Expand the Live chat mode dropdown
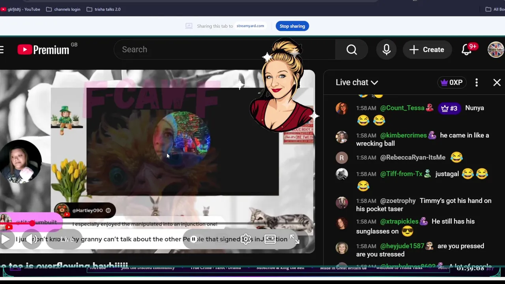This screenshot has height=284, width=505. point(357,82)
